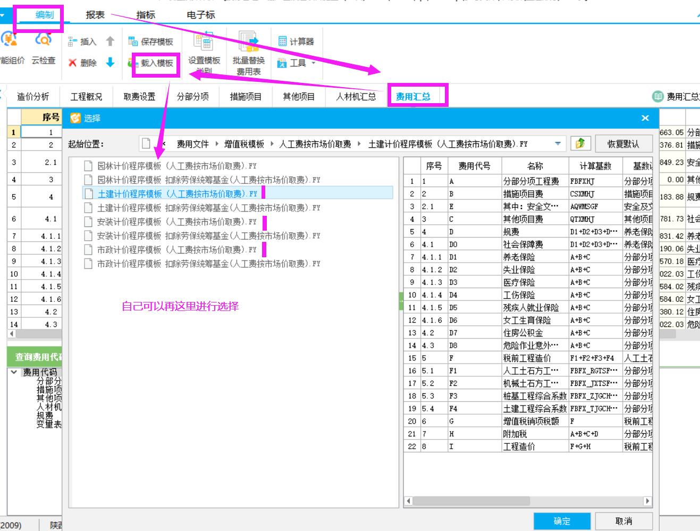Open the 报表 ribbon tab
Screen dimensions: 700x531
coord(95,15)
